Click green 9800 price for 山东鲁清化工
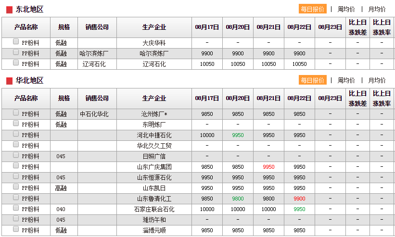The height and width of the screenshot is (237, 395). coord(238,199)
